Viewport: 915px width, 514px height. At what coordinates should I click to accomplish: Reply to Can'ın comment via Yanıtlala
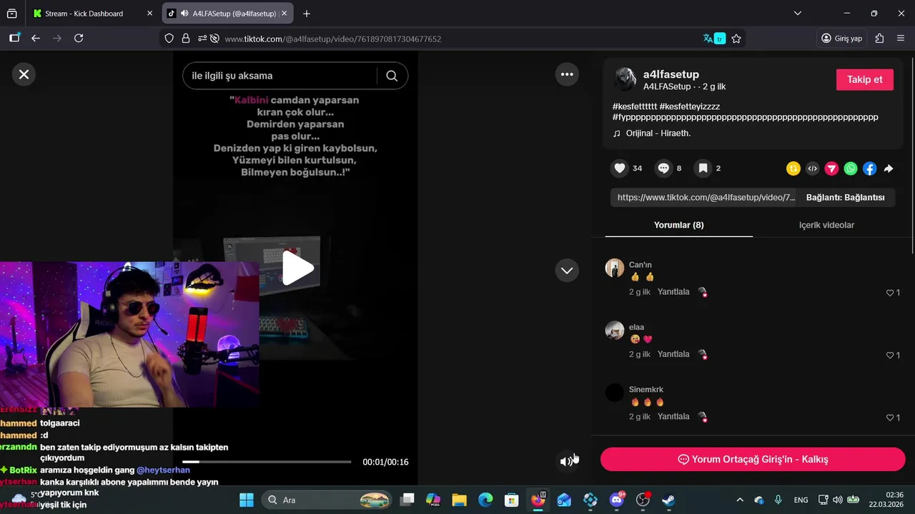pyautogui.click(x=673, y=292)
